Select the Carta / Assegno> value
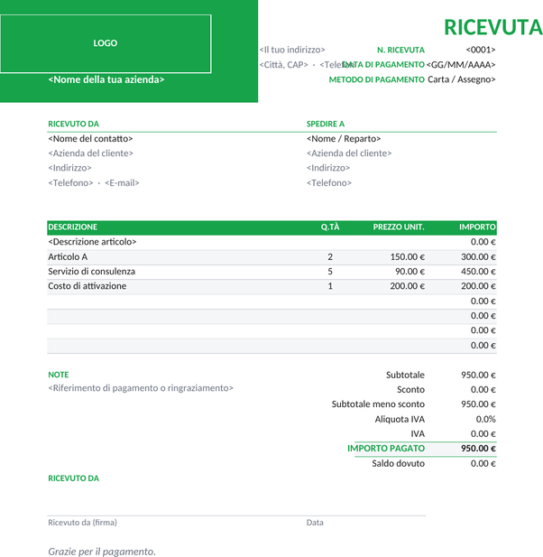Viewport: 543px width, 557px height. click(x=462, y=79)
